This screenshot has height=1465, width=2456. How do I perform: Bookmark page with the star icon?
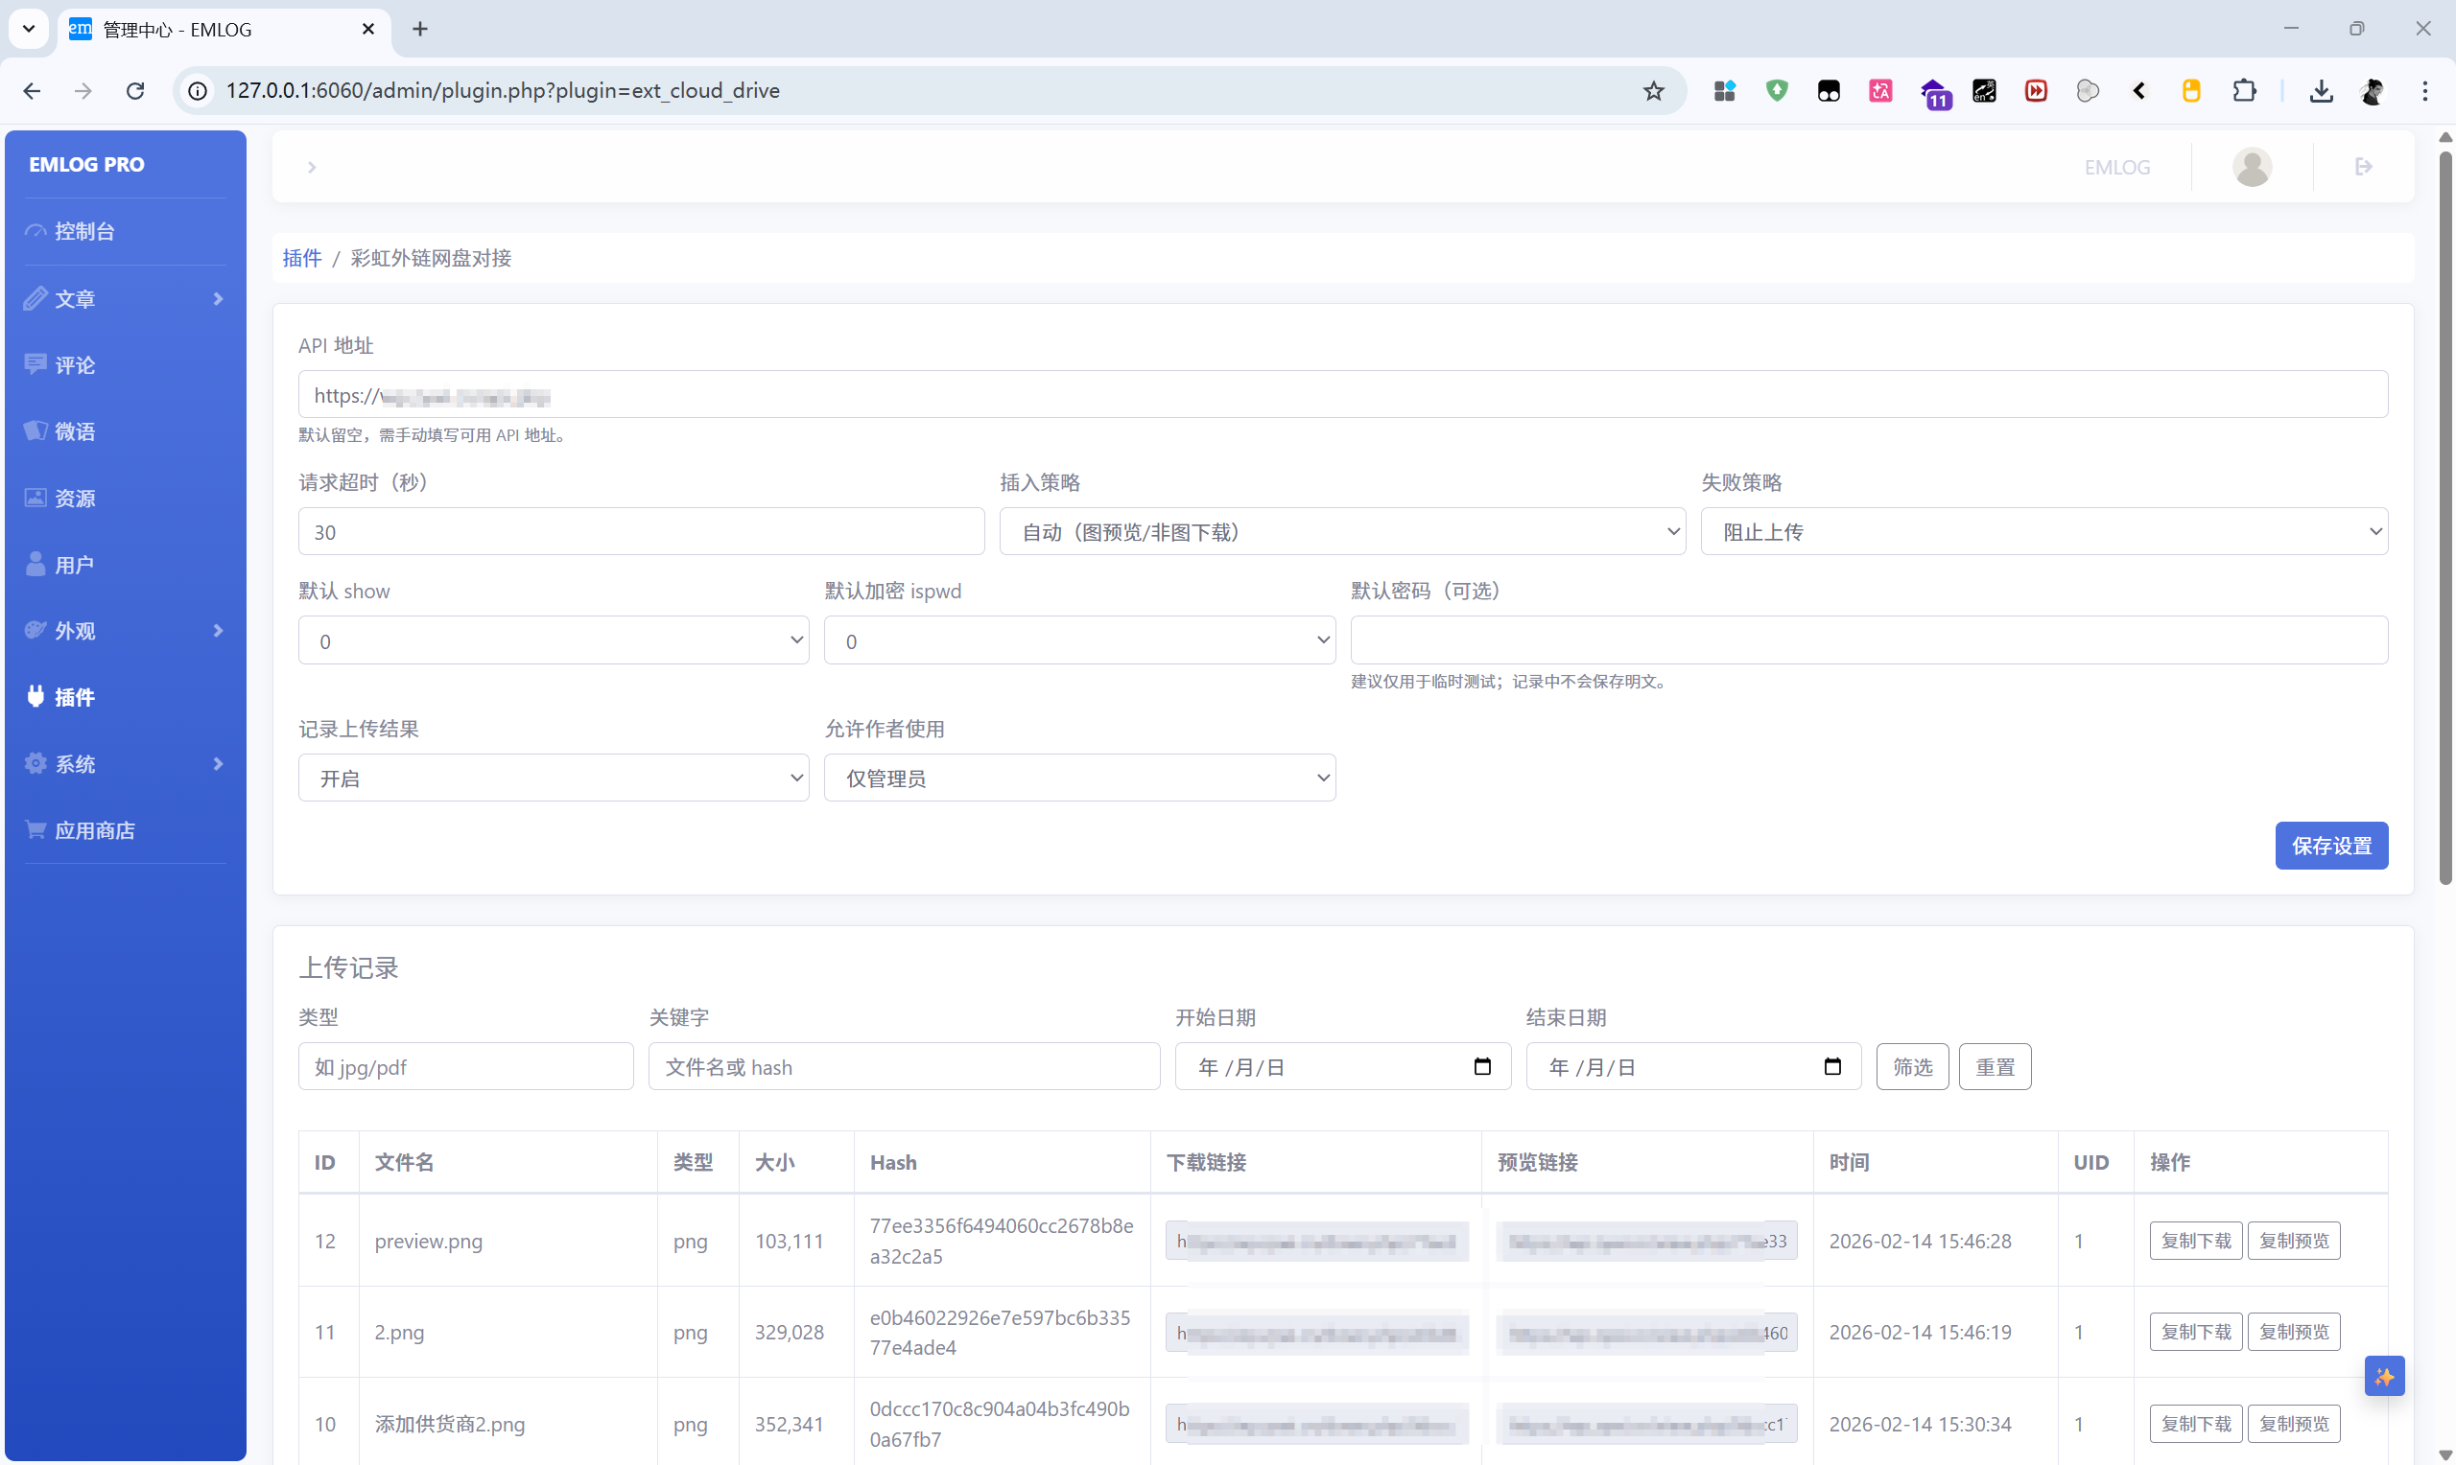click(x=1653, y=91)
